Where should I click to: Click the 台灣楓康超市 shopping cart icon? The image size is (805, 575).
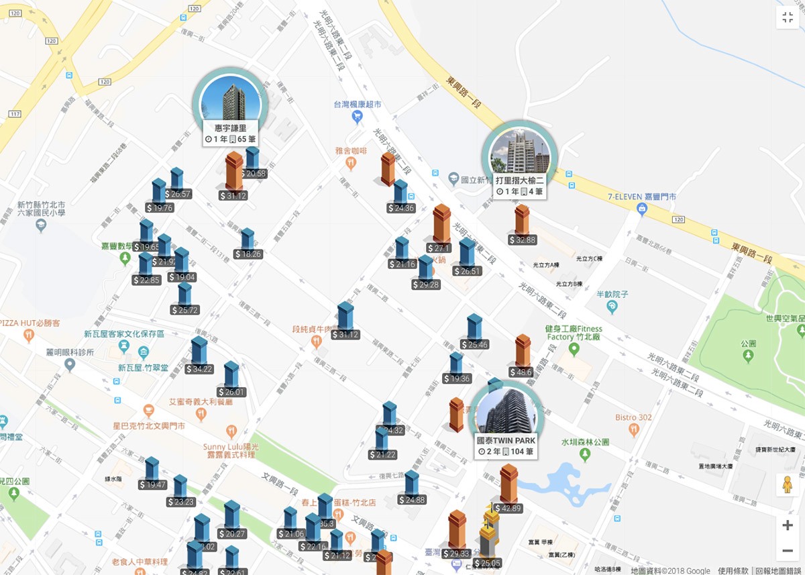pos(357,117)
